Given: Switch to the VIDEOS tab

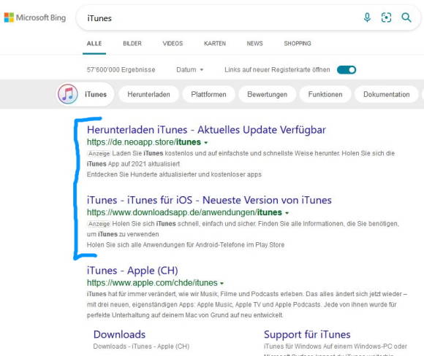Looking at the screenshot, I should [173, 44].
